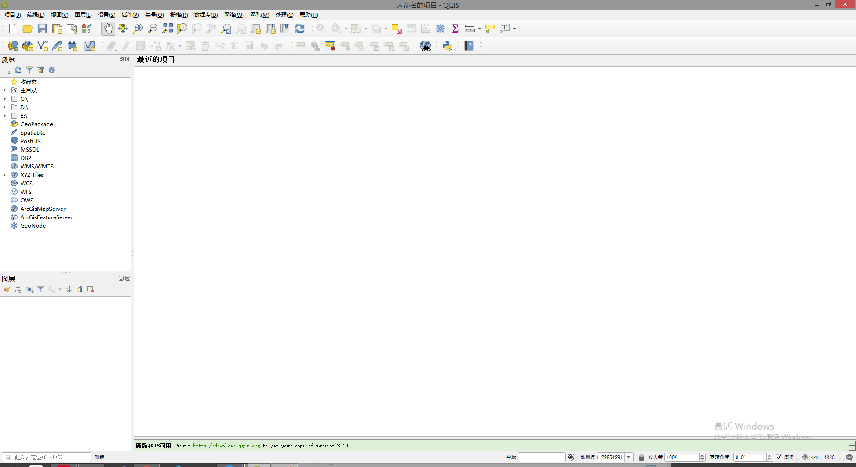Screen dimensions: 856x467
Task: Filter the Browser panel with funnel icon
Action: (29, 70)
